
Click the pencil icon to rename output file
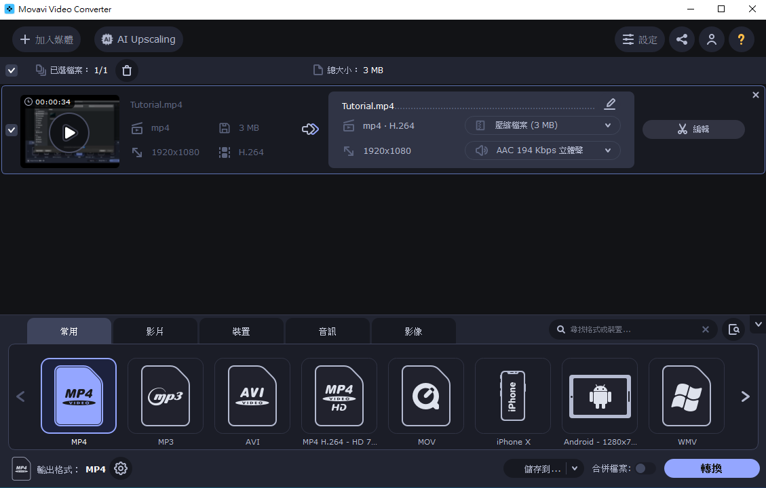(610, 104)
